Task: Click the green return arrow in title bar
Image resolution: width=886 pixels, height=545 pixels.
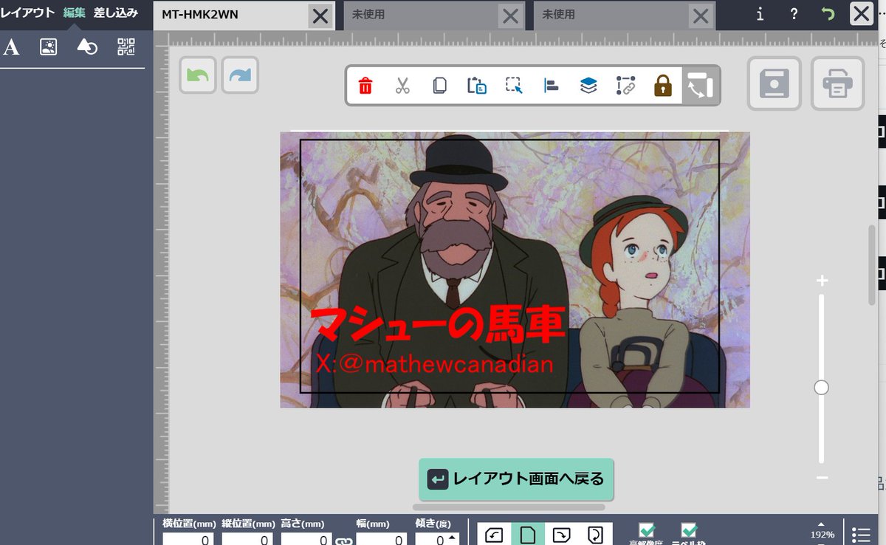Action: (828, 14)
